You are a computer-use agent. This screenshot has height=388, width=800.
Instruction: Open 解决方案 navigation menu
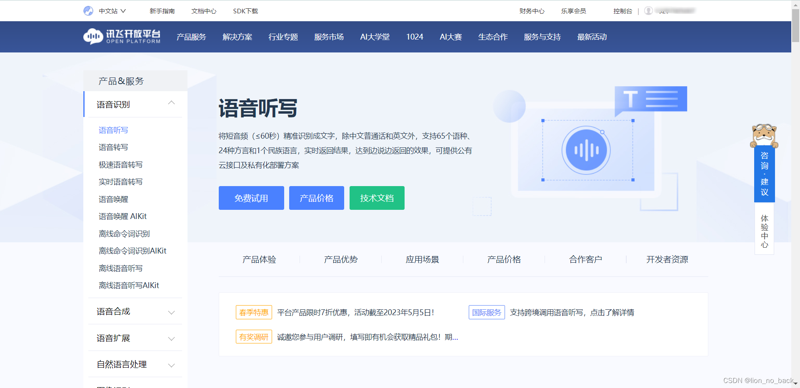point(237,37)
